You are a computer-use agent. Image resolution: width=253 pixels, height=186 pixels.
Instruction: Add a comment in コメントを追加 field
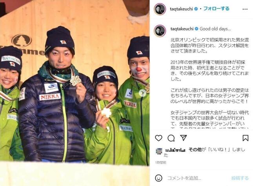[198, 178]
